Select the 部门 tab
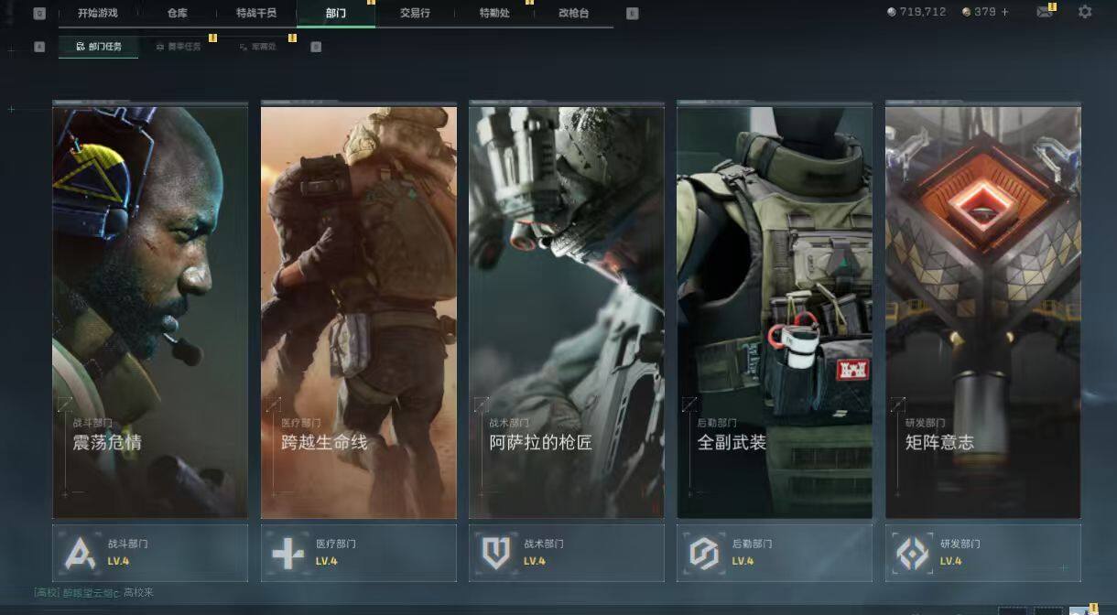The height and width of the screenshot is (615, 1117). [336, 13]
